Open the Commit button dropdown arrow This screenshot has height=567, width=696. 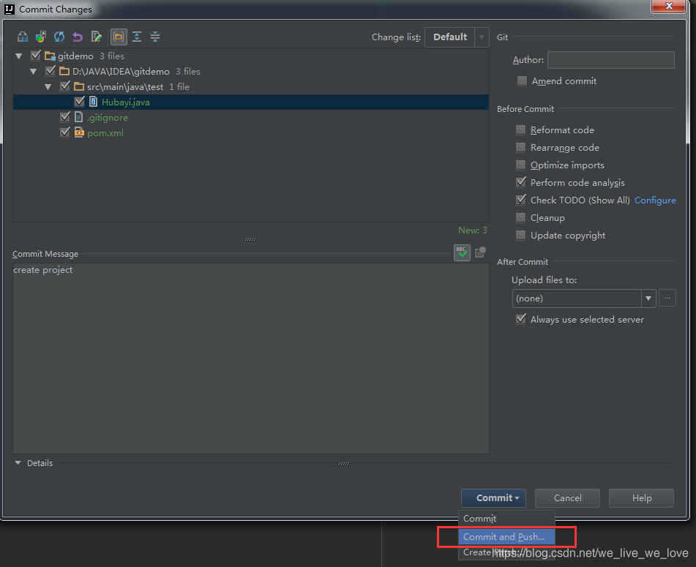click(x=517, y=498)
